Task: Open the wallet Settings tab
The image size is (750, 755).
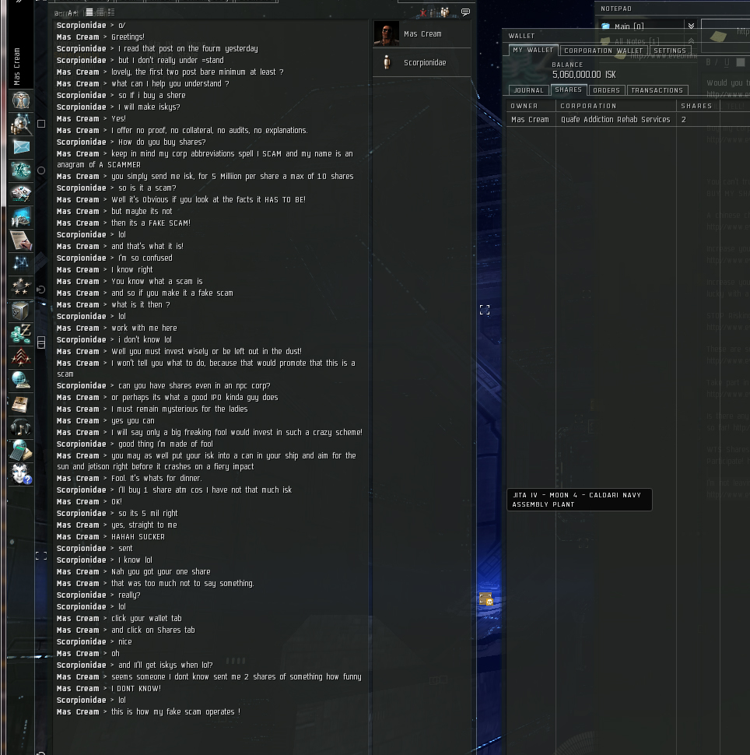Action: pyautogui.click(x=670, y=51)
